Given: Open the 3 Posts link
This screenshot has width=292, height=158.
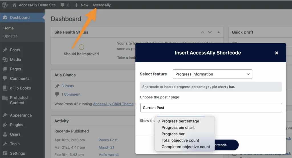Looking at the screenshot, I should point(68,86).
